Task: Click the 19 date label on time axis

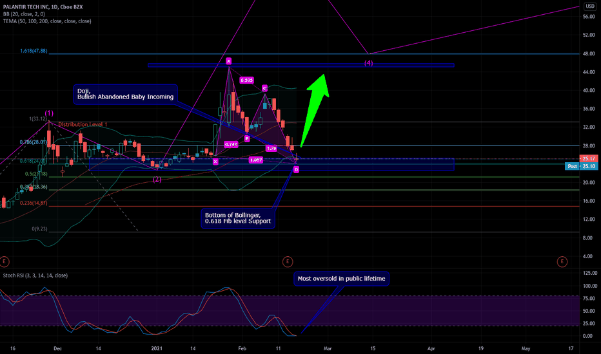Action: [480, 349]
